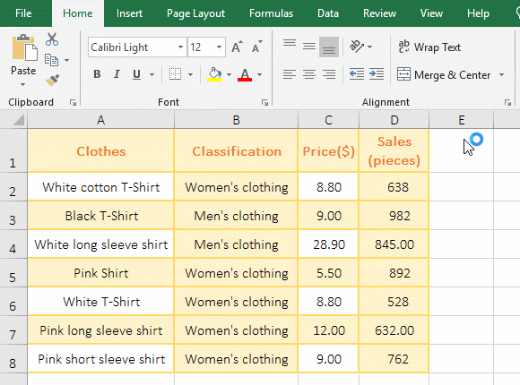Switch to the Page Layout tab
This screenshot has height=385, width=520.
195,13
